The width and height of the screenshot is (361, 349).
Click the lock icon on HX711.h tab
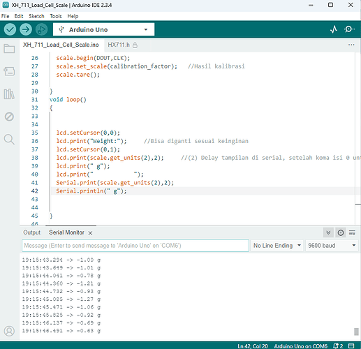pyautogui.click(x=135, y=45)
